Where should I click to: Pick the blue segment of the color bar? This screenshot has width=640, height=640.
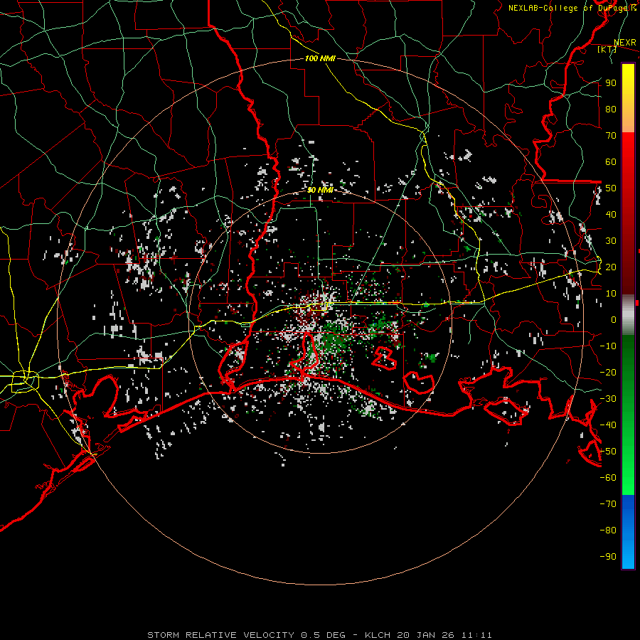628,532
